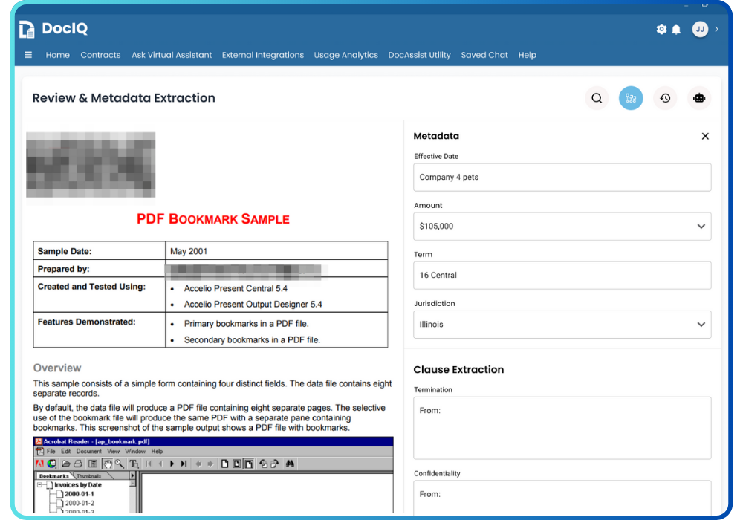Go to the Contracts menu item
The image size is (743, 520).
[x=100, y=55]
